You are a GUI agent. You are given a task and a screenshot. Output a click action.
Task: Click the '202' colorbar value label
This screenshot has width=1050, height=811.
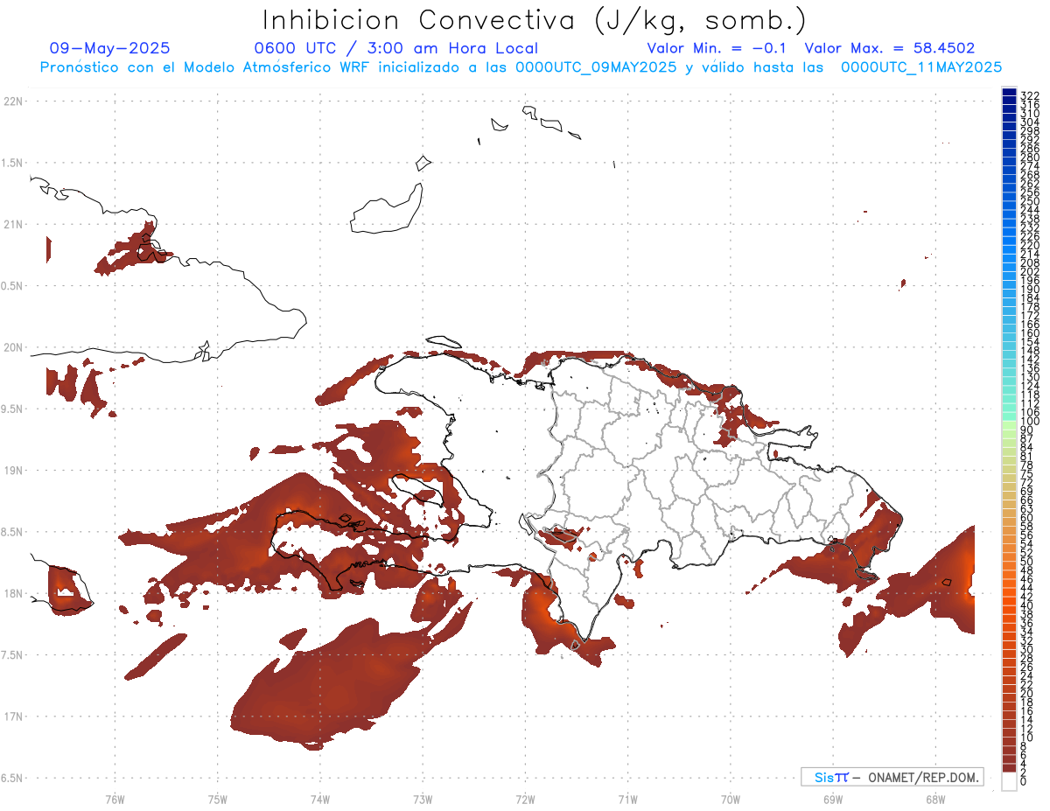pyautogui.click(x=1030, y=271)
